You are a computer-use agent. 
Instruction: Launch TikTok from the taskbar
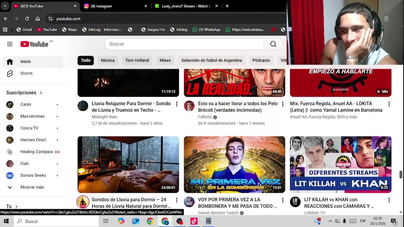[x=194, y=221]
